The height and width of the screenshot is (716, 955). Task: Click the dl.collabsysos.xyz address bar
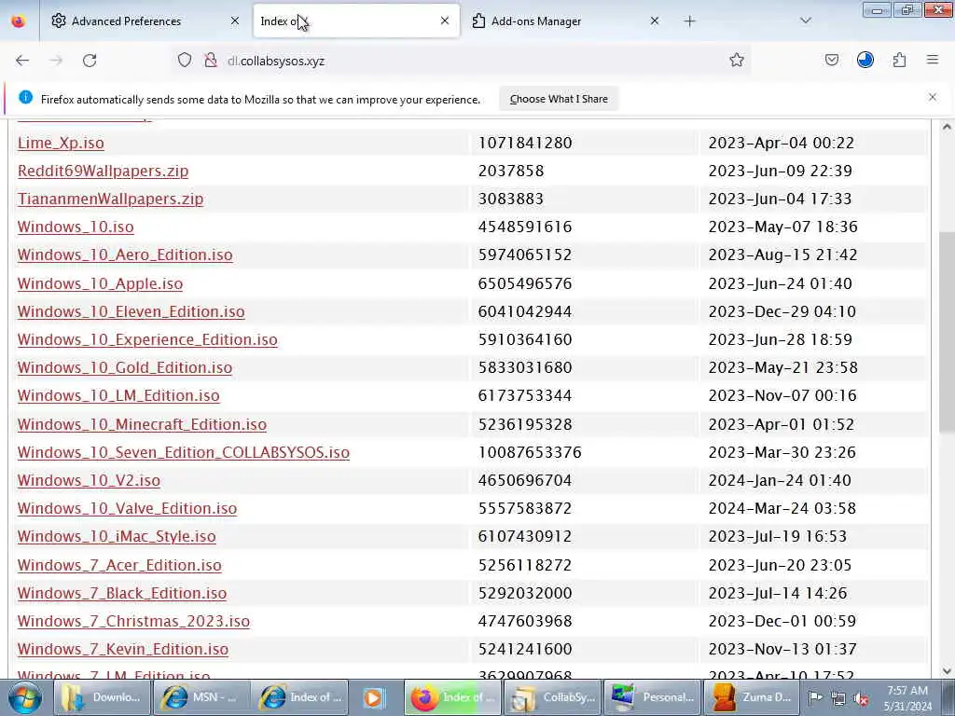tap(463, 61)
